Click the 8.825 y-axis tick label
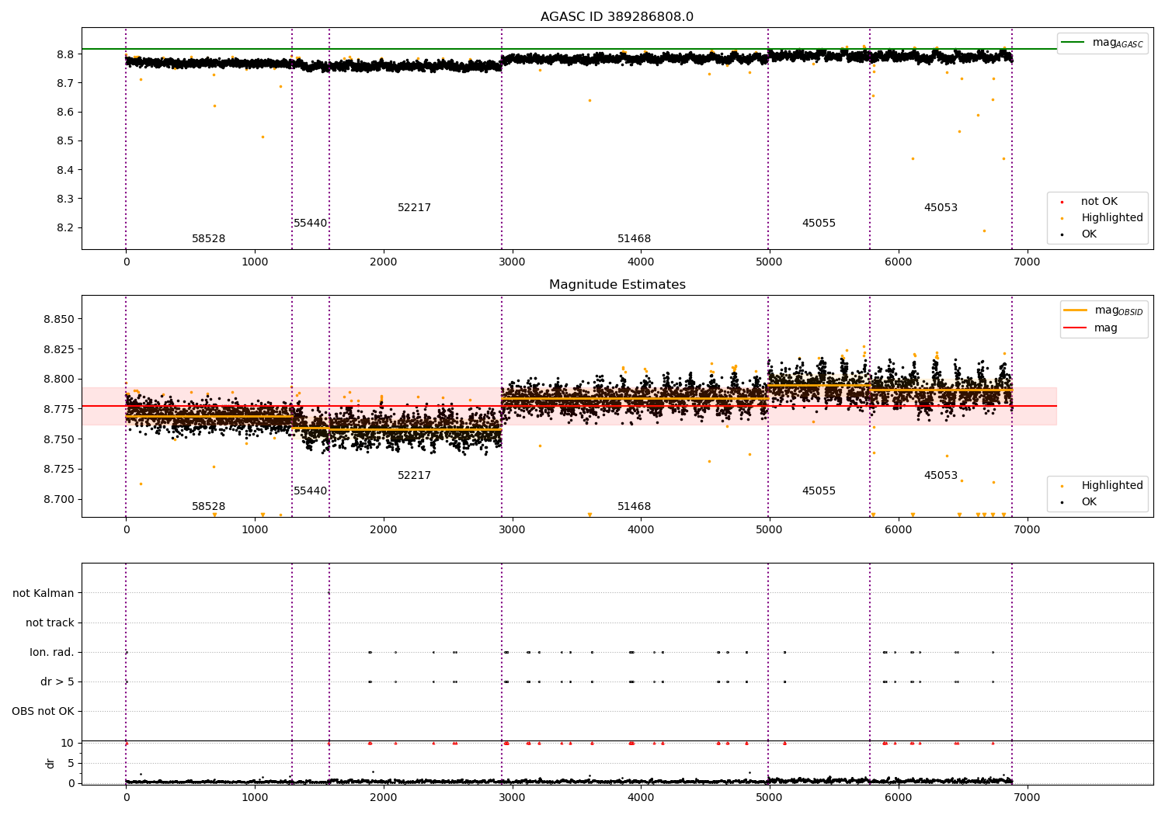Image resolution: width=1165 pixels, height=815 pixels. click(59, 349)
